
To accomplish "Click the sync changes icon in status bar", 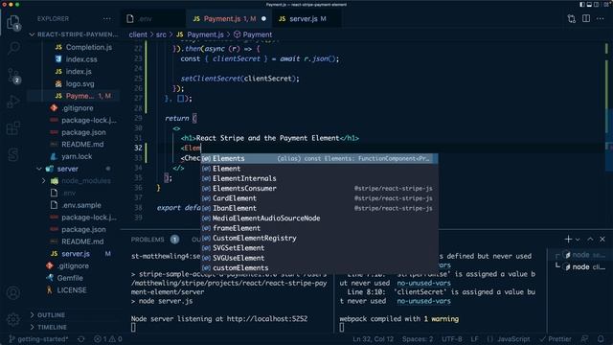I will [80, 339].
